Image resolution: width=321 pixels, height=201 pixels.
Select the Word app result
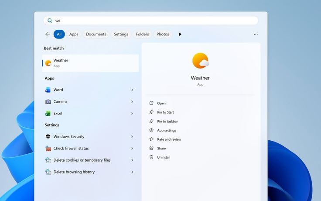(x=90, y=90)
